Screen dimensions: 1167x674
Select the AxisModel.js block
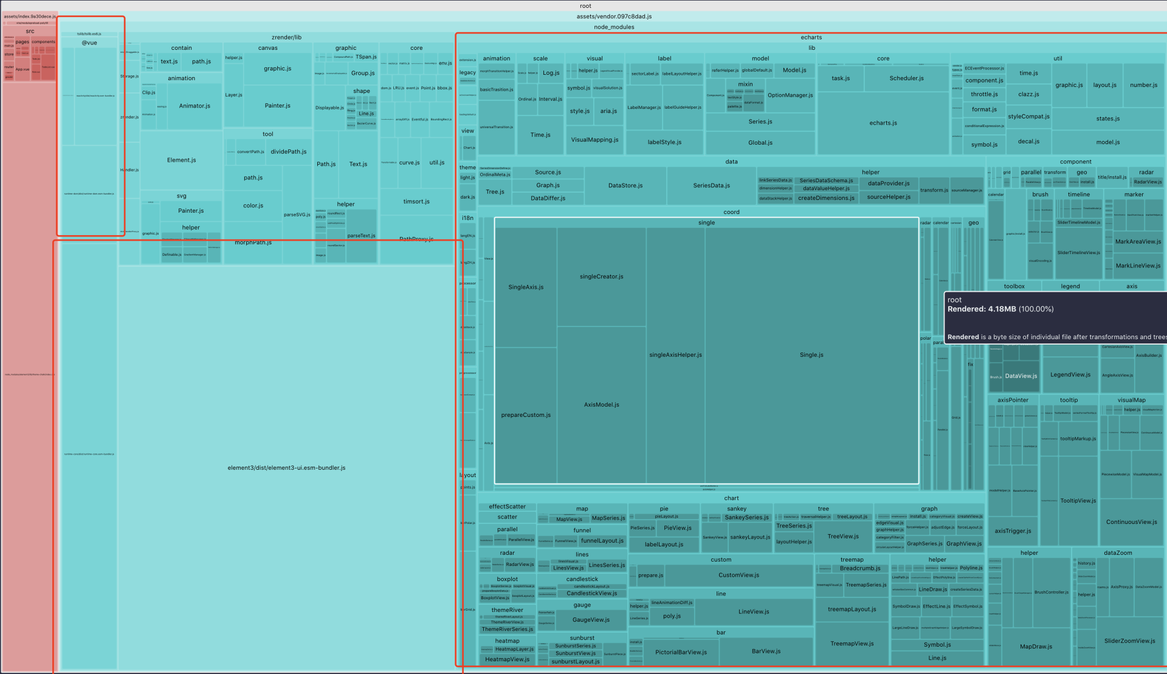coord(601,405)
